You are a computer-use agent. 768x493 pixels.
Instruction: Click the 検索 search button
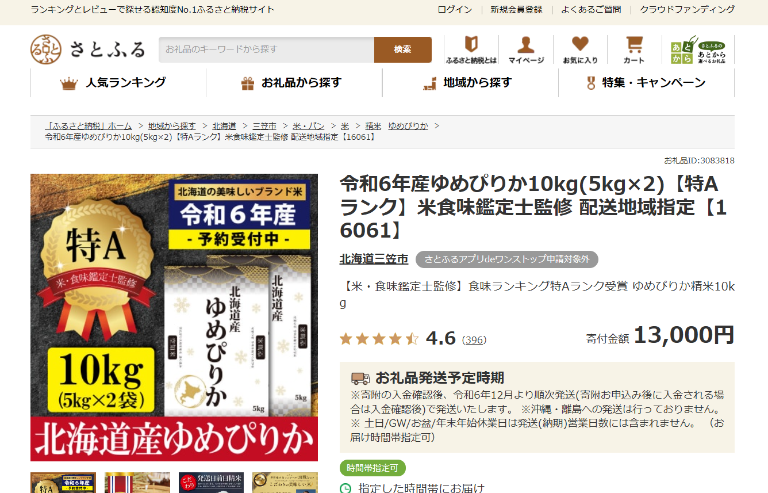[x=402, y=49]
